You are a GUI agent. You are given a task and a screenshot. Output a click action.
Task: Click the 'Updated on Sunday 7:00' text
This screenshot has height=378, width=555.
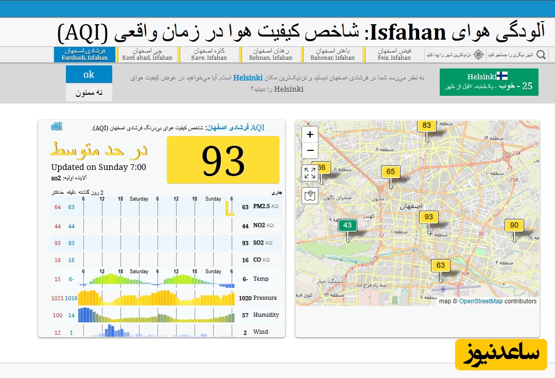[98, 167]
